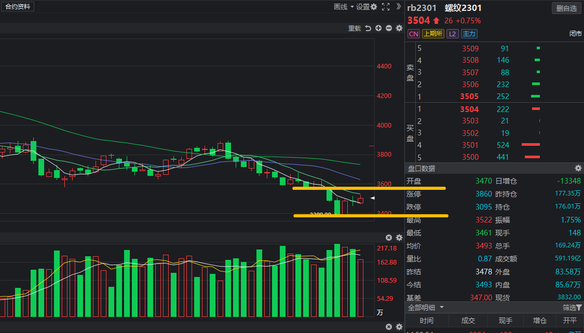Image resolution: width=584 pixels, height=333 pixels.
Task: Expand the 全部明细 dropdown arrow
Action: (442, 308)
